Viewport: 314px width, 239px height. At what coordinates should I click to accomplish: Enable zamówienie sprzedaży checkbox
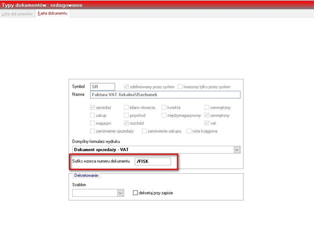(92, 131)
